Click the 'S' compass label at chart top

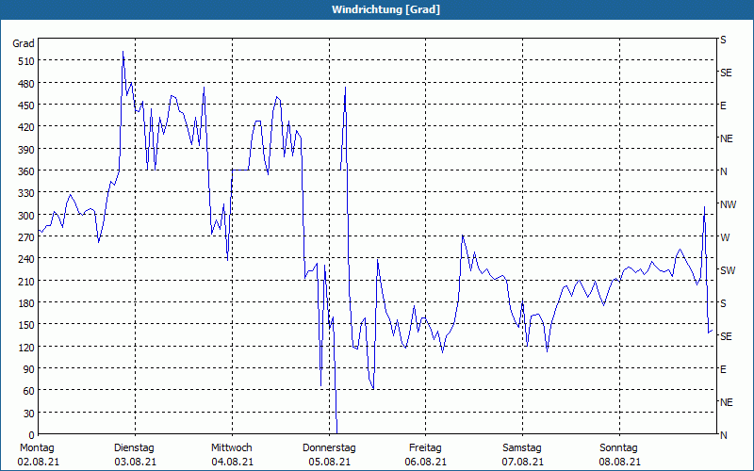[723, 40]
